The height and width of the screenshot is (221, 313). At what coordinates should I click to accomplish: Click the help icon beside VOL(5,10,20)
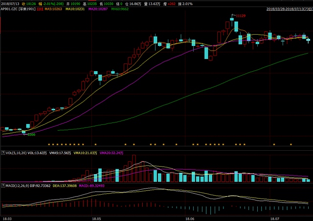[3, 153]
